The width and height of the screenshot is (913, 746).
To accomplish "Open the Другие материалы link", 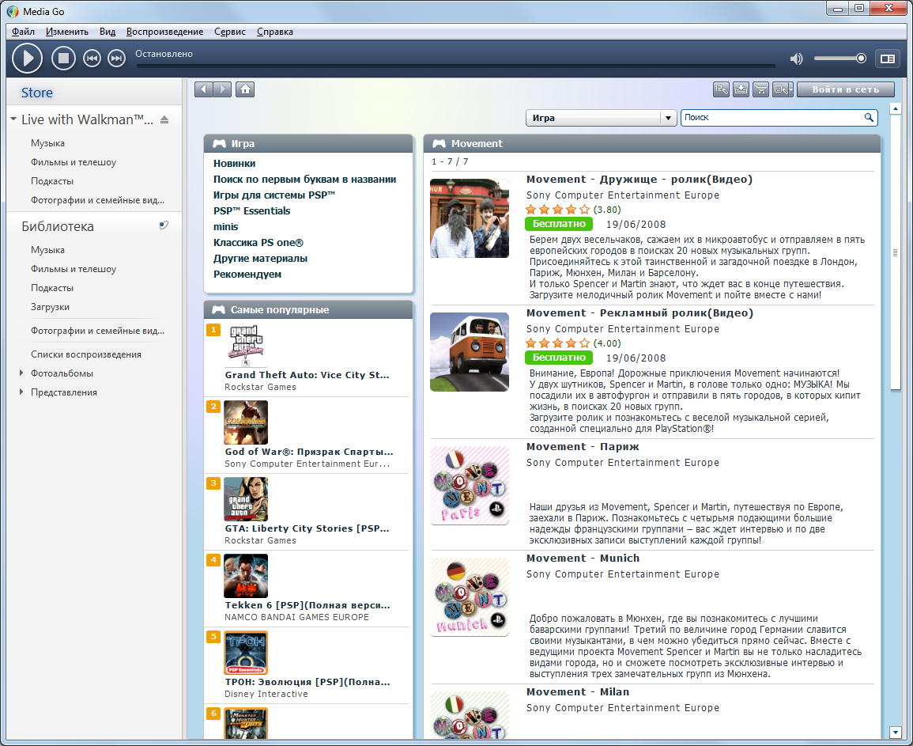I will 260,258.
